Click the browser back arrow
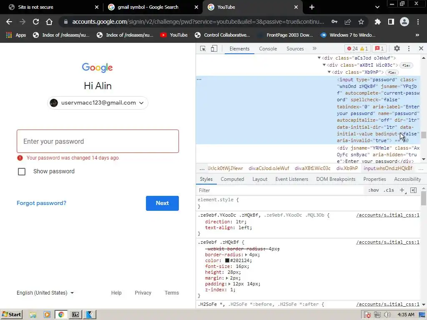The image size is (427, 320). pos(9,22)
